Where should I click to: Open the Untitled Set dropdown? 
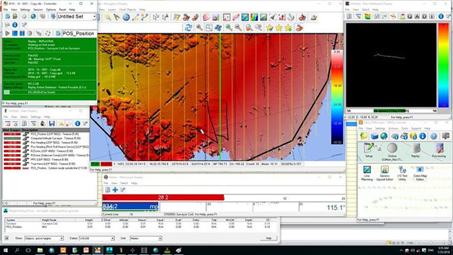click(77, 17)
